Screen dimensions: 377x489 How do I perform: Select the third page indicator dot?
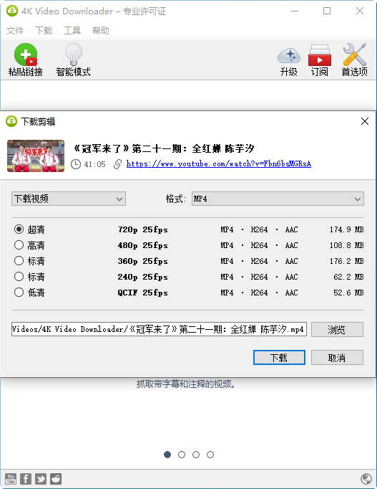pos(196,455)
